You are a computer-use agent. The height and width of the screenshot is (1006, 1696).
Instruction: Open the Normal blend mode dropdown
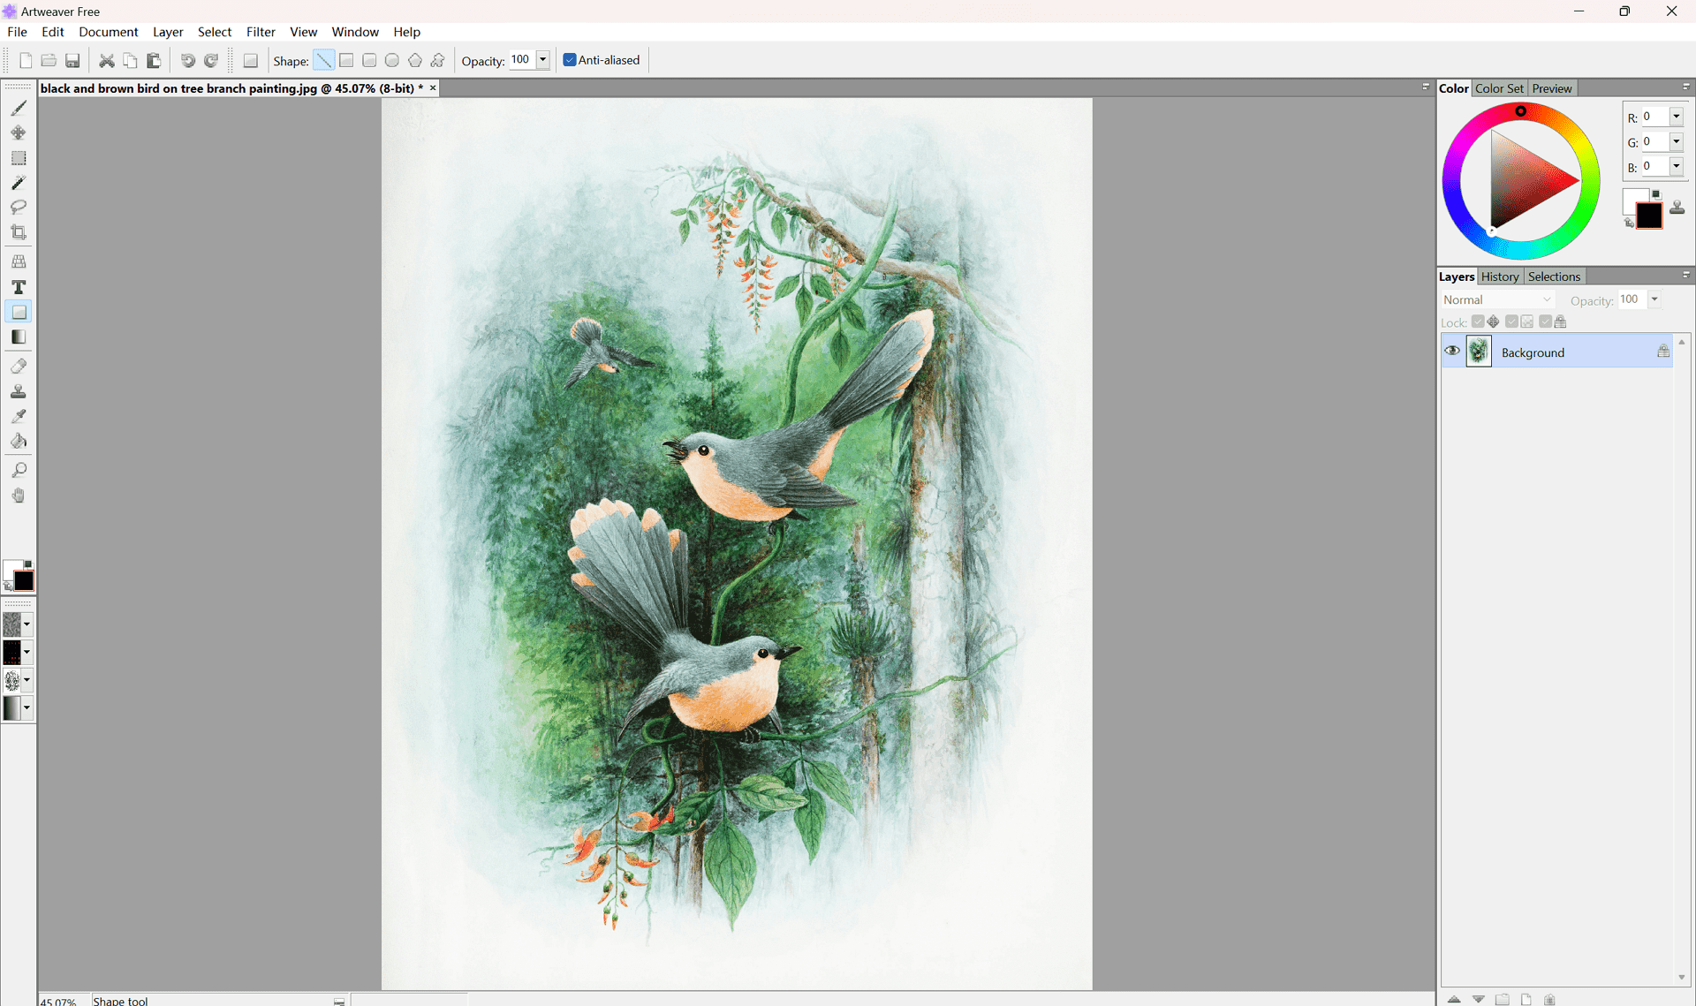(1497, 300)
